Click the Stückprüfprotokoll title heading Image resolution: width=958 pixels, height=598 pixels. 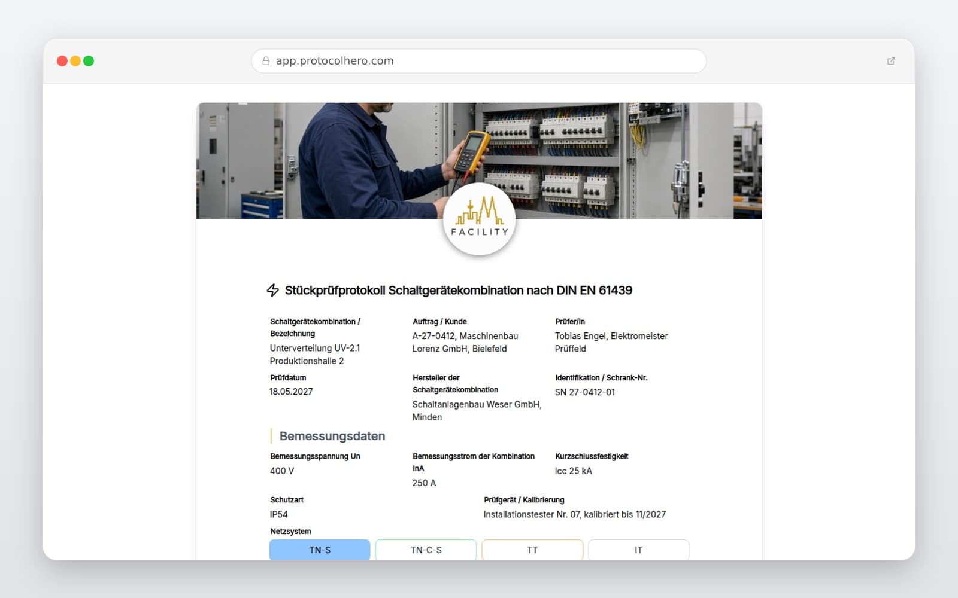click(x=459, y=290)
